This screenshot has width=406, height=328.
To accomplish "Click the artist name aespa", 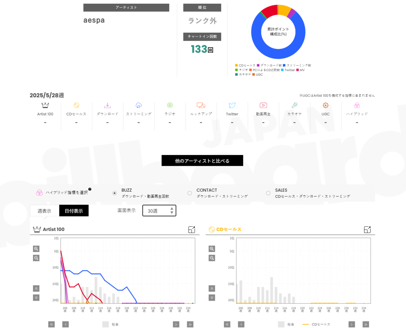I will coord(94,20).
